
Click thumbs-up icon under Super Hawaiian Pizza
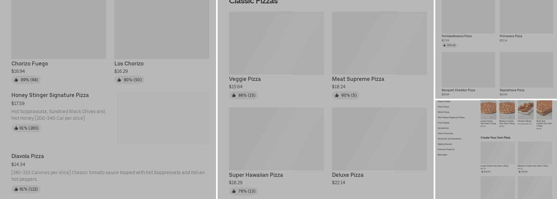(x=234, y=191)
